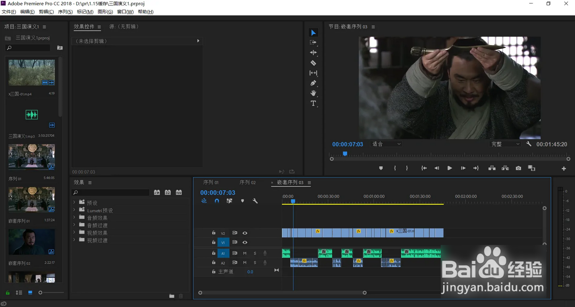
Task: Switch project panel to list view
Action: click(x=19, y=293)
